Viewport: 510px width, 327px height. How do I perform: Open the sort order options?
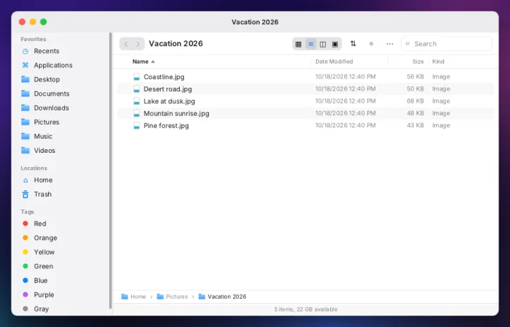click(x=353, y=44)
